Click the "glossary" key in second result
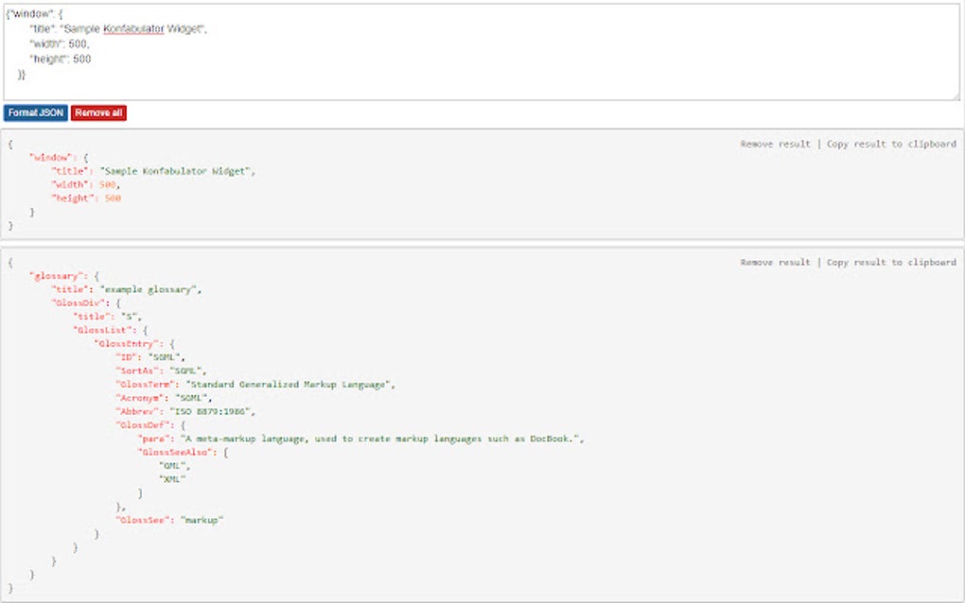965x603 pixels. (53, 276)
